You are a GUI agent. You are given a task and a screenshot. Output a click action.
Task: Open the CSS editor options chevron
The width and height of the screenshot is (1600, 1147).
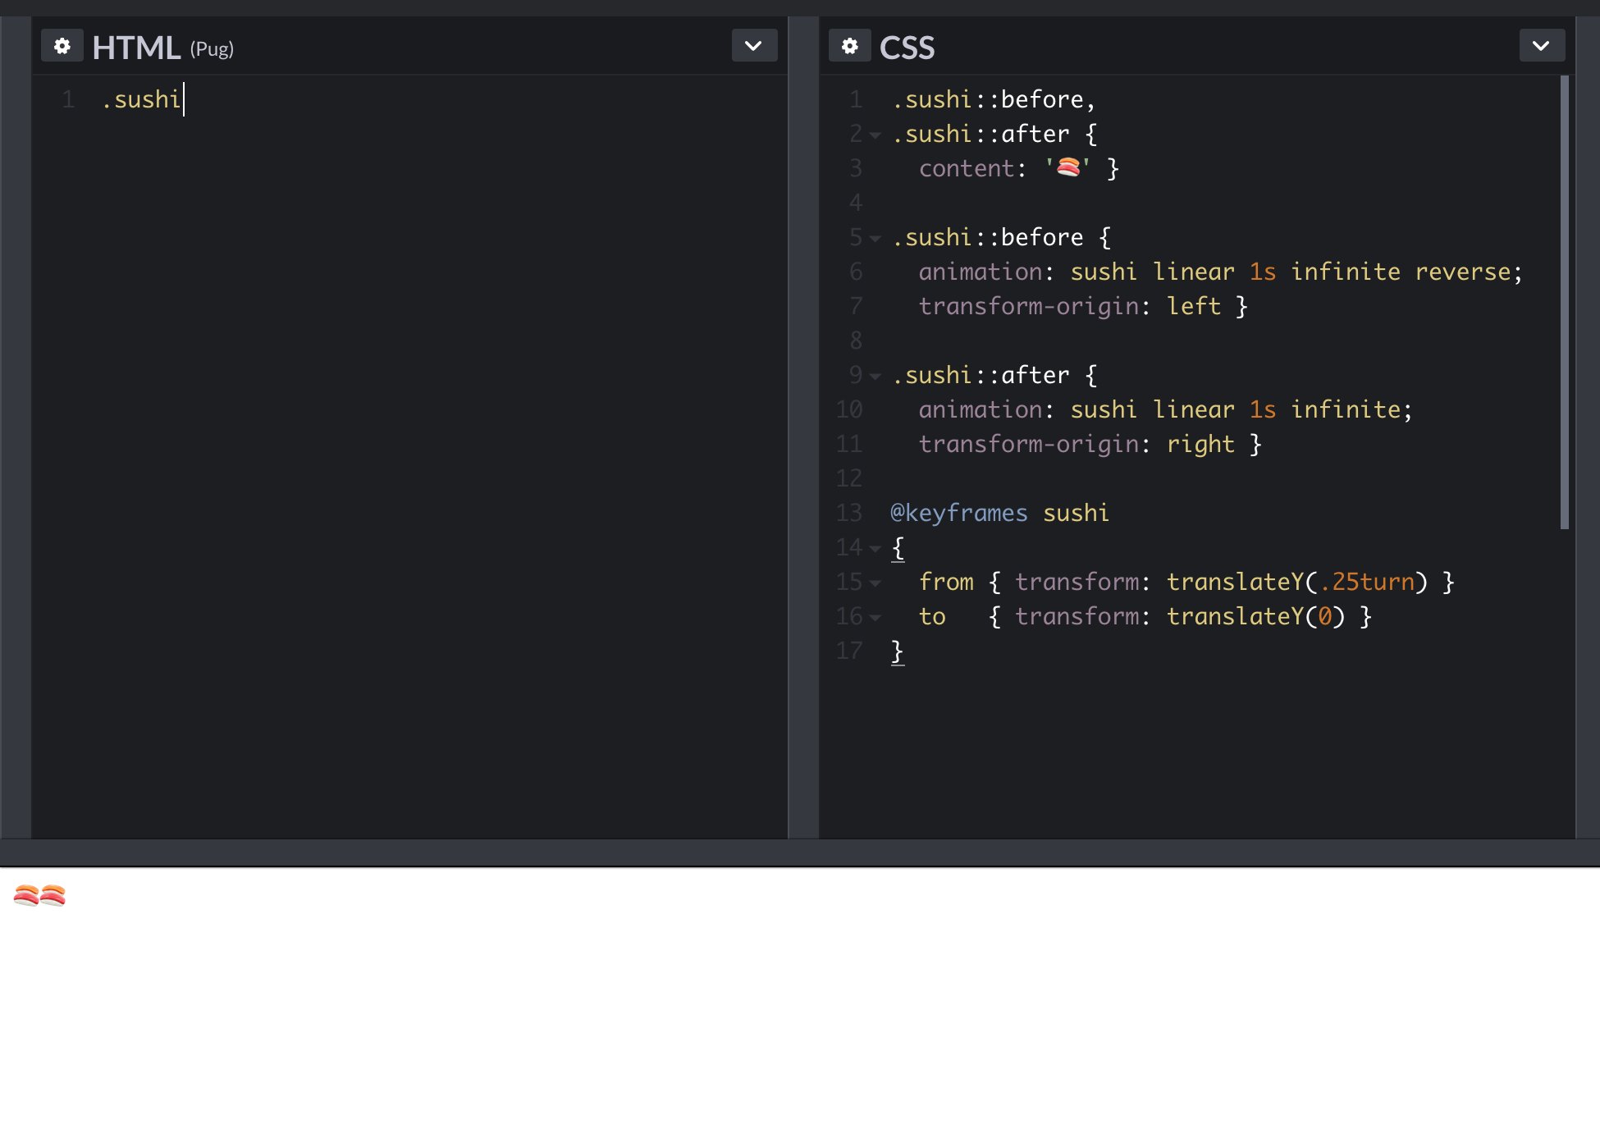1541,45
